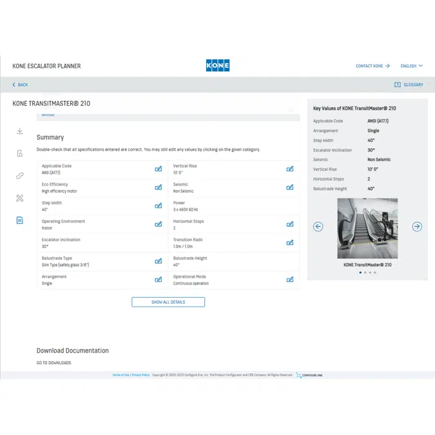Show previous escalator image
The height and width of the screenshot is (435, 435).
click(x=318, y=227)
